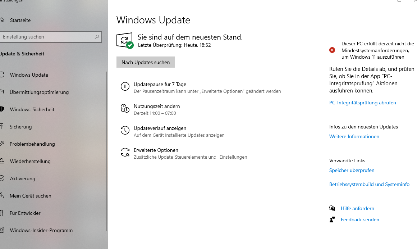The height and width of the screenshot is (249, 417).
Task: Click the pause icon beside Updatepause
Action: 125,87
